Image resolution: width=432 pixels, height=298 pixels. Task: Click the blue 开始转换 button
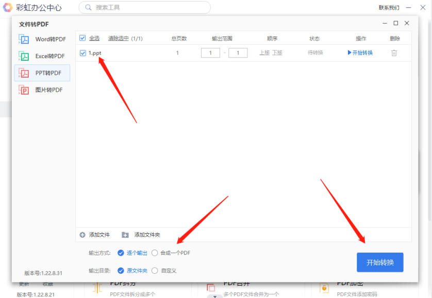(380, 262)
